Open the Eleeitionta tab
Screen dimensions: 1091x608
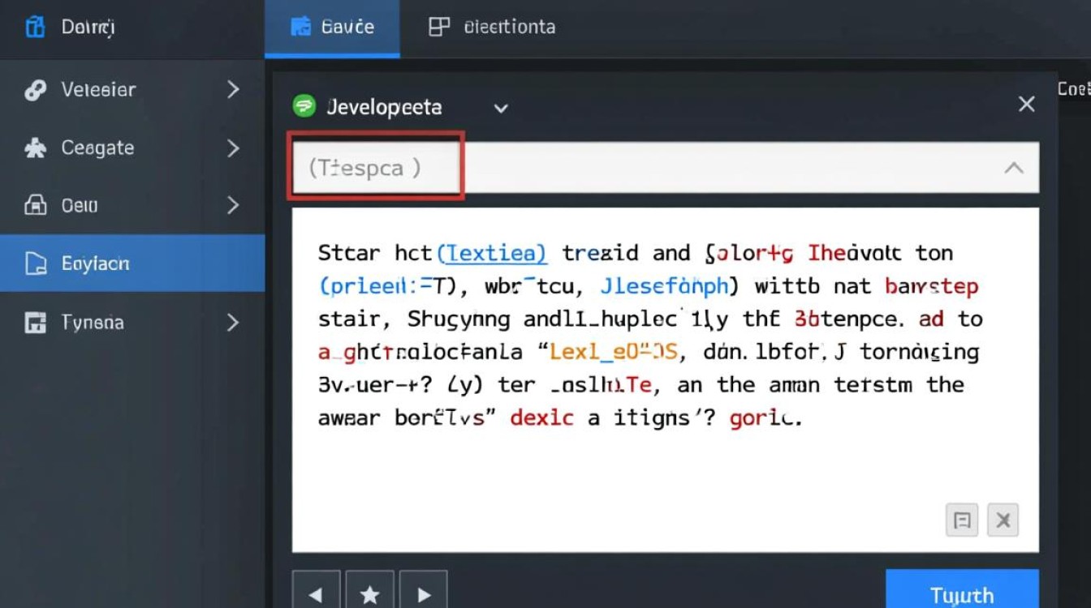(x=492, y=27)
